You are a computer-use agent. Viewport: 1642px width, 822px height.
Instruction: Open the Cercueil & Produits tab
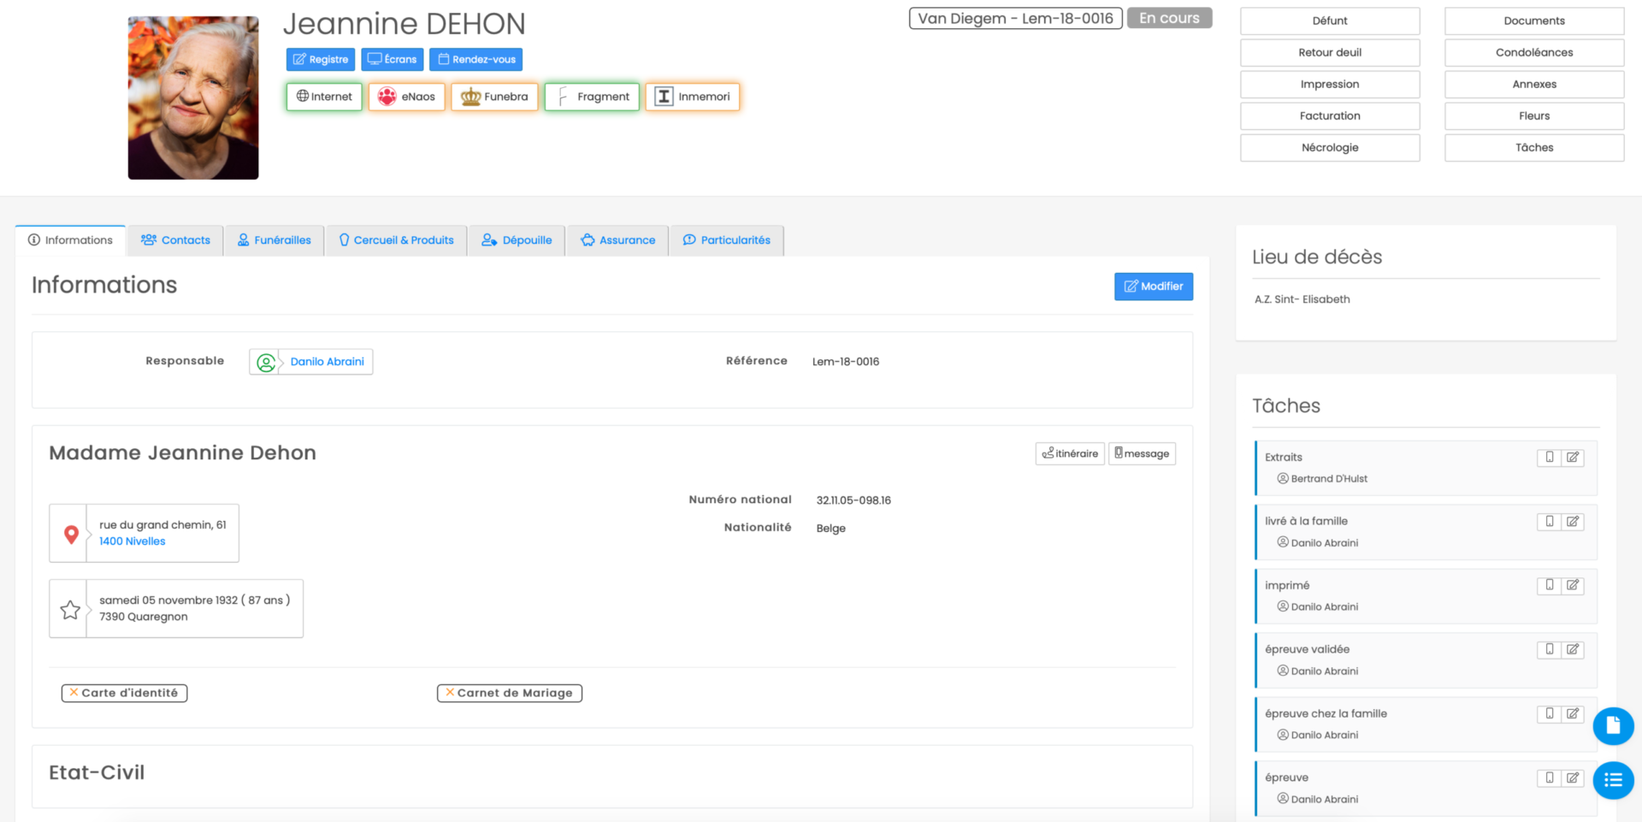coord(396,240)
